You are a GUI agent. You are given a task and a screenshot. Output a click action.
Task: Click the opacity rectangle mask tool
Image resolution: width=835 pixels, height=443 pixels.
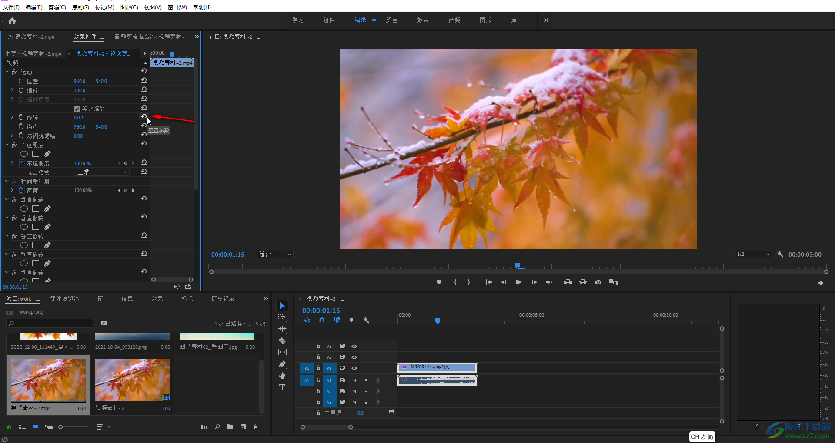[x=36, y=154]
